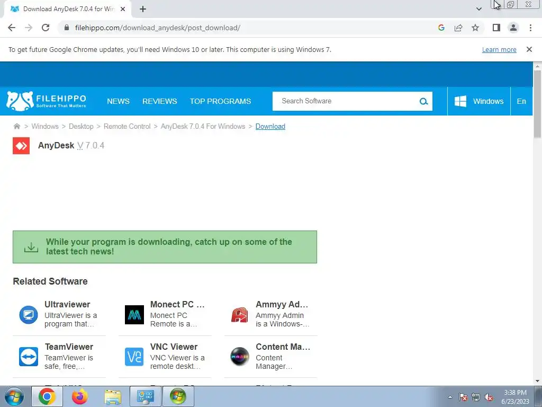Image resolution: width=542 pixels, height=407 pixels.
Task: Launch Firefox from the taskbar
Action: [x=80, y=396]
